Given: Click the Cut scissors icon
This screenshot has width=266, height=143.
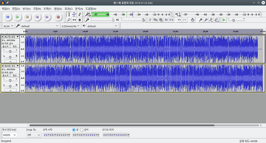Looking at the screenshot, I should 150,20.
